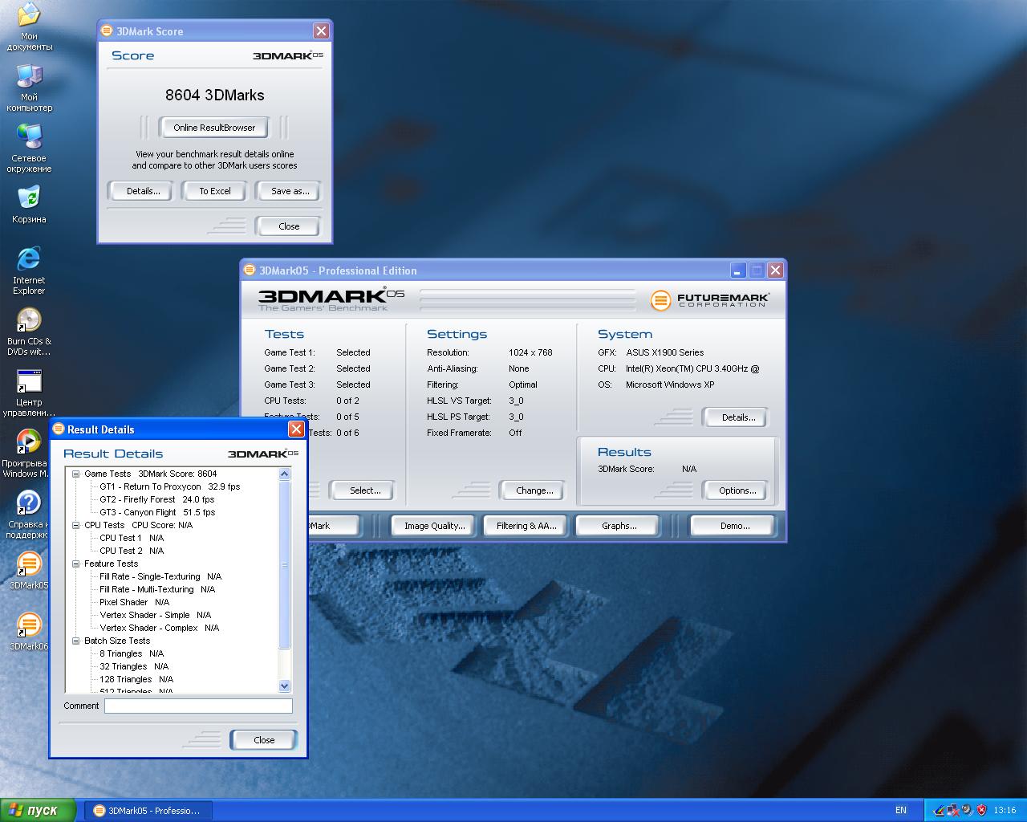Click Save as... in the Score window
This screenshot has width=1027, height=822.
coord(290,191)
